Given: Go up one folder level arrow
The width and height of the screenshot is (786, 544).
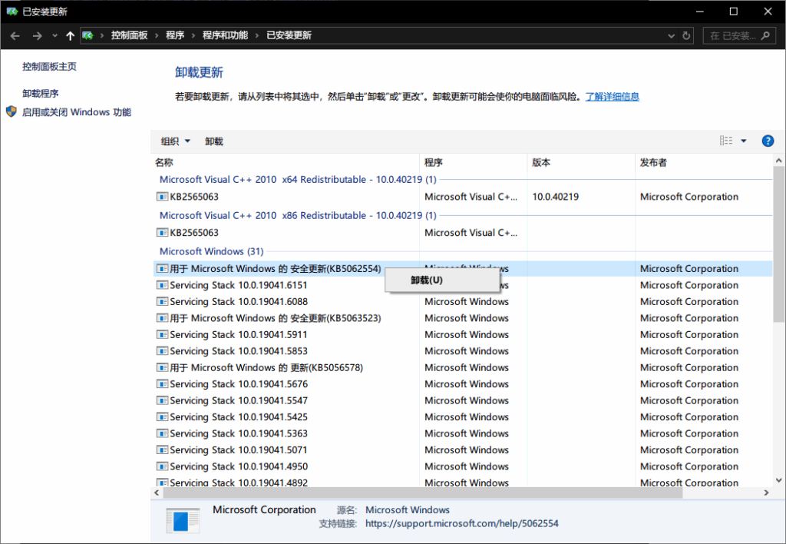Looking at the screenshot, I should pos(70,35).
